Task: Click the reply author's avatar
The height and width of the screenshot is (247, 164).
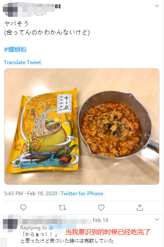Action: pos(10,224)
